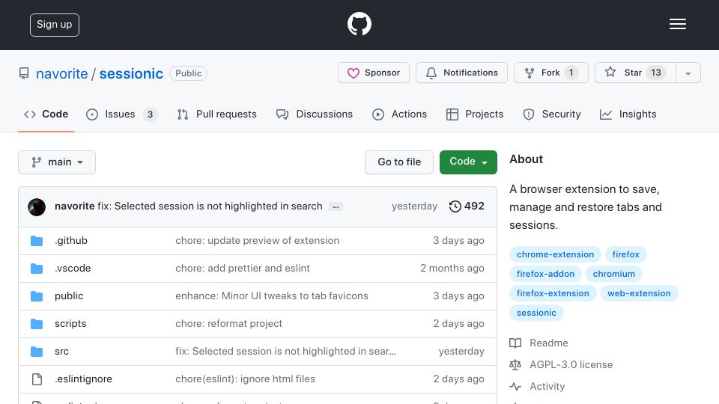
Task: Click the web-extension topic tag
Action: [x=639, y=293]
